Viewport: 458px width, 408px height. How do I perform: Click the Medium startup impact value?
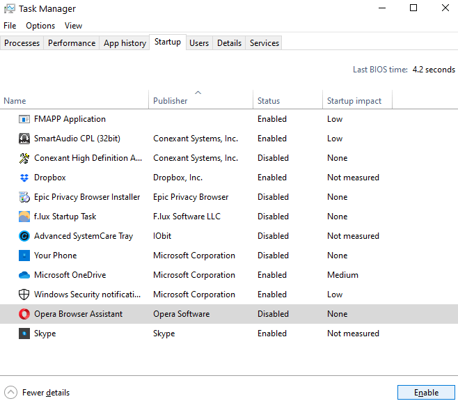pos(342,275)
